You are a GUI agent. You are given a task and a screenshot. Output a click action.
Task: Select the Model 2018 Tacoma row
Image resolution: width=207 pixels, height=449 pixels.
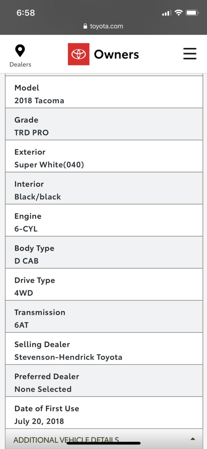104,92
